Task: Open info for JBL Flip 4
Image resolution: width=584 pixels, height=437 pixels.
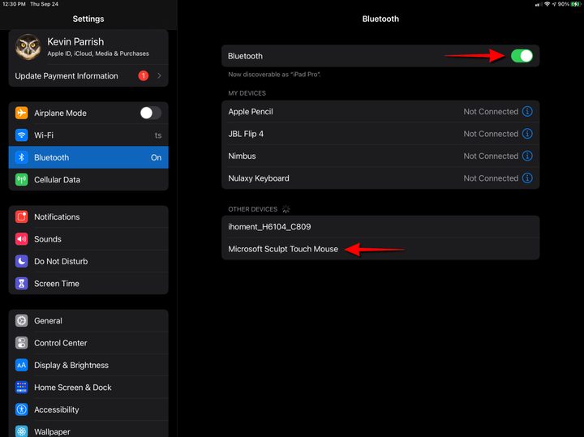Action: point(527,134)
